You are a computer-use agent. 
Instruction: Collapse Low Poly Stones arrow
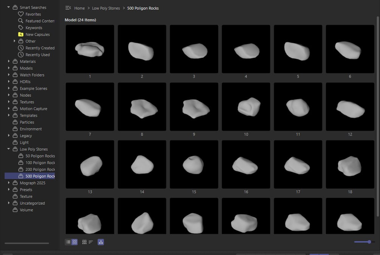tap(8, 149)
